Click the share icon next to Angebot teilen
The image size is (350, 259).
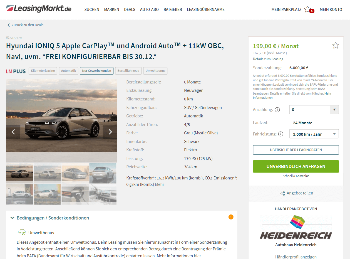[x=282, y=193]
